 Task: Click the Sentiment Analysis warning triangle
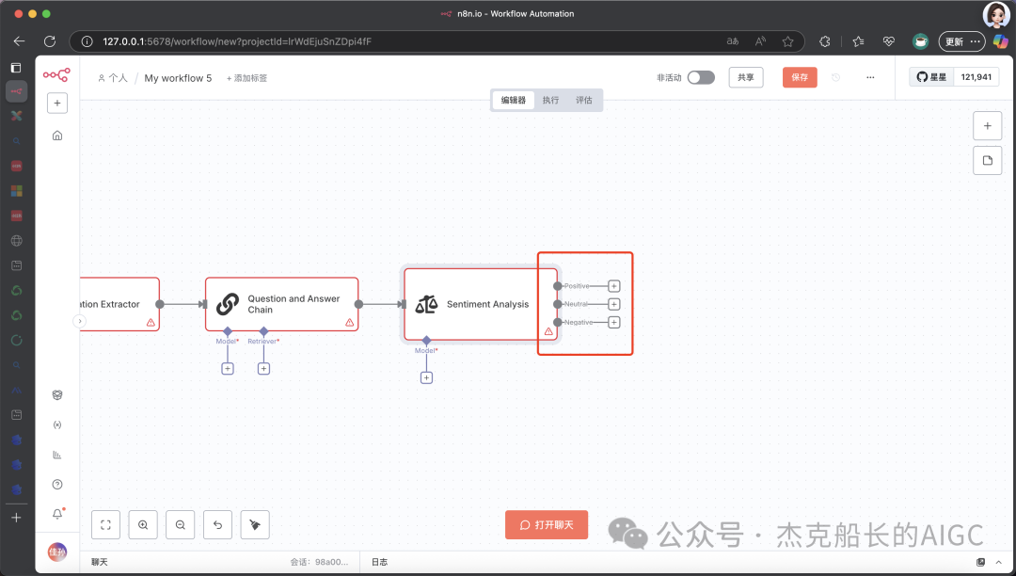548,331
